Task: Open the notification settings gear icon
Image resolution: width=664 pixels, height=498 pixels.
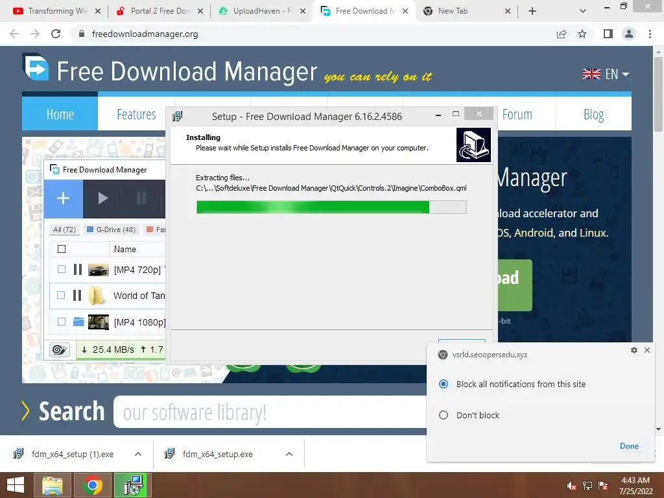Action: tap(634, 350)
